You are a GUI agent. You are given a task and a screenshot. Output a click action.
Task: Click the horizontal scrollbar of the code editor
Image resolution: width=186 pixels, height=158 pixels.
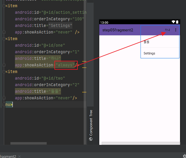tap(28, 143)
